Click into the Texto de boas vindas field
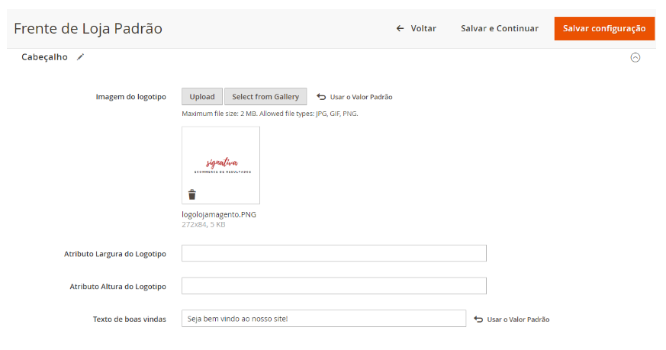This screenshot has height=350, width=666. [323, 319]
